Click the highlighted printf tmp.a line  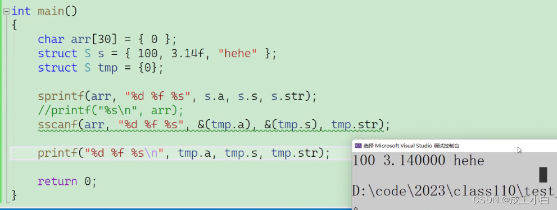184,153
